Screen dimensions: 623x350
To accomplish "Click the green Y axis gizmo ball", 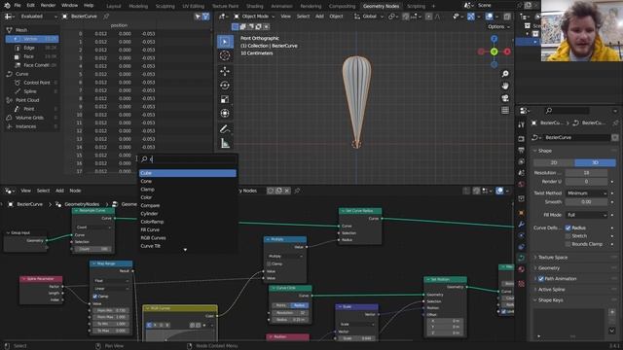I will coord(494,52).
